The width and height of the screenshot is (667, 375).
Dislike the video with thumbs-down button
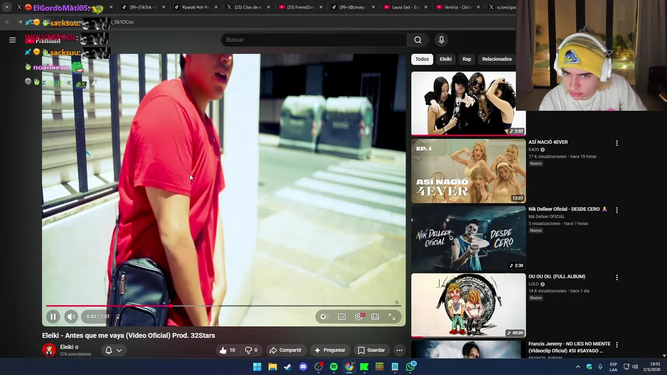pyautogui.click(x=252, y=350)
